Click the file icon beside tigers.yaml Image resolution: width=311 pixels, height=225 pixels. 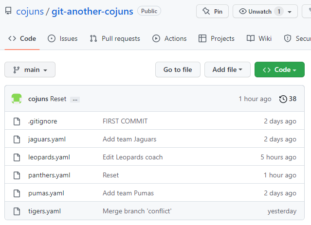[17, 211]
